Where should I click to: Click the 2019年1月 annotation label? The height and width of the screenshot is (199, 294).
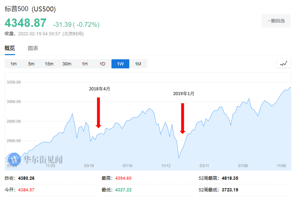[x=183, y=93]
